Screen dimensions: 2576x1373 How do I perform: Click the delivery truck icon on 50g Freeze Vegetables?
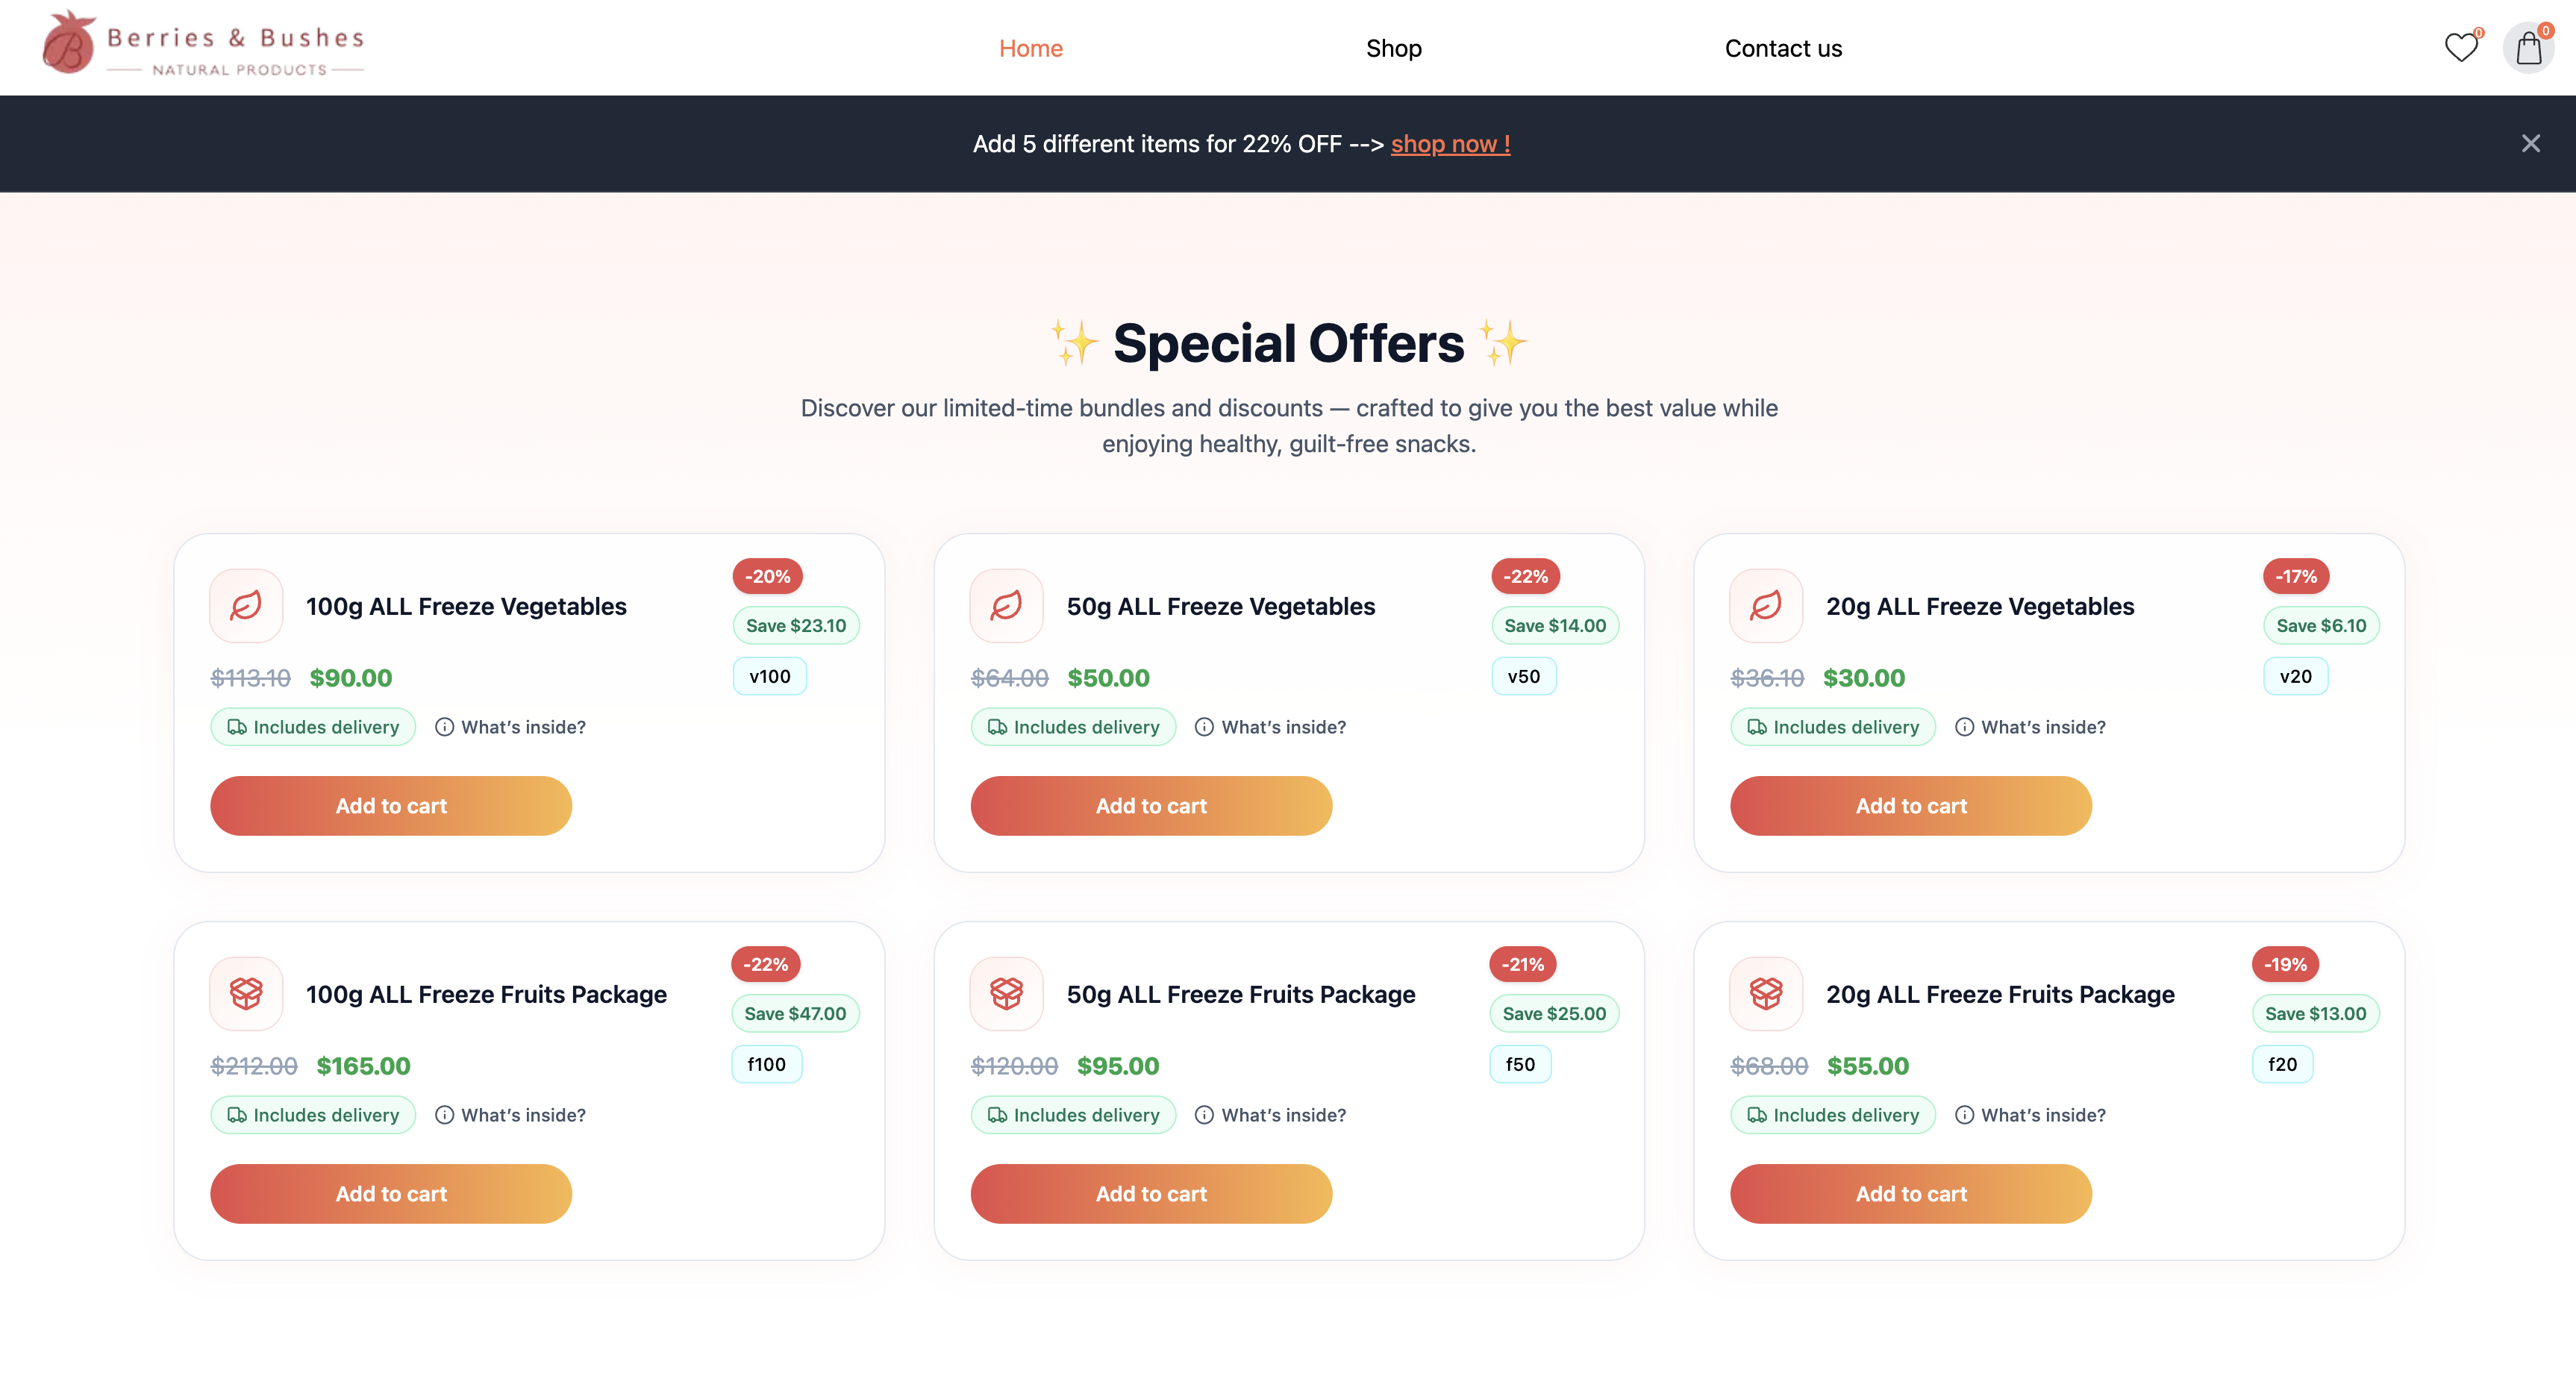tap(997, 727)
